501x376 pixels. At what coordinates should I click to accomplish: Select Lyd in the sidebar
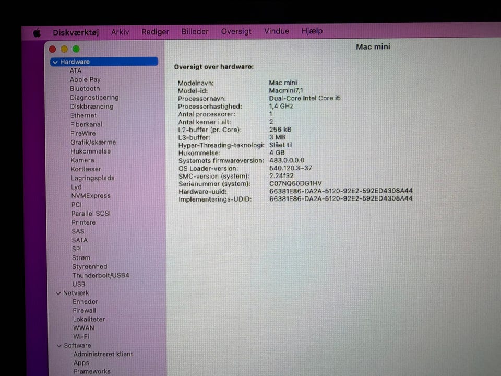(76, 187)
